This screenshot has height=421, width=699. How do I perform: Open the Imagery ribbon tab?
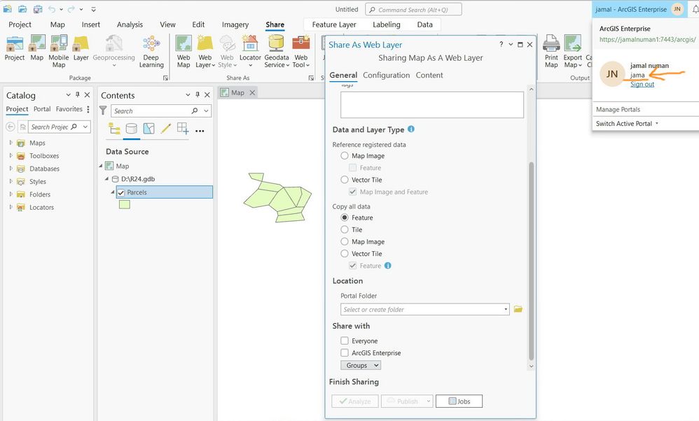tap(235, 24)
